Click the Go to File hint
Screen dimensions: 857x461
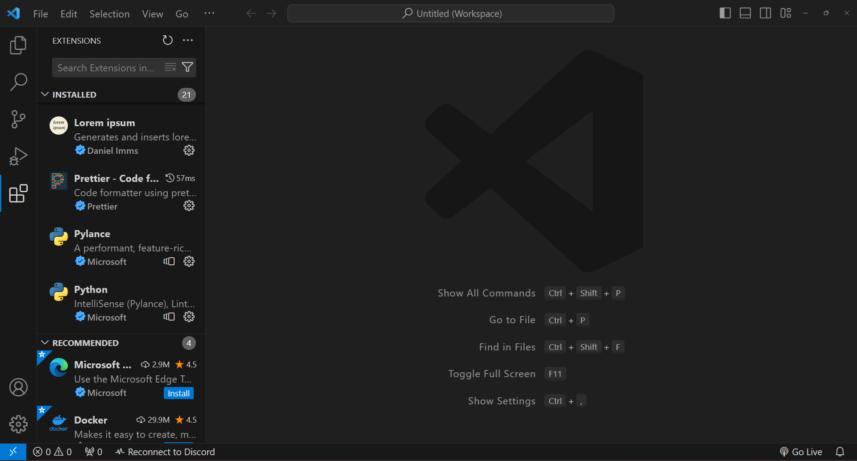tap(539, 320)
